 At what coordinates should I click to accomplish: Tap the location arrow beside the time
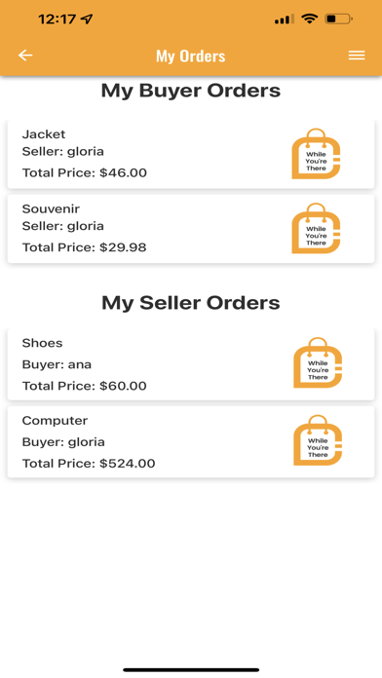click(x=87, y=19)
